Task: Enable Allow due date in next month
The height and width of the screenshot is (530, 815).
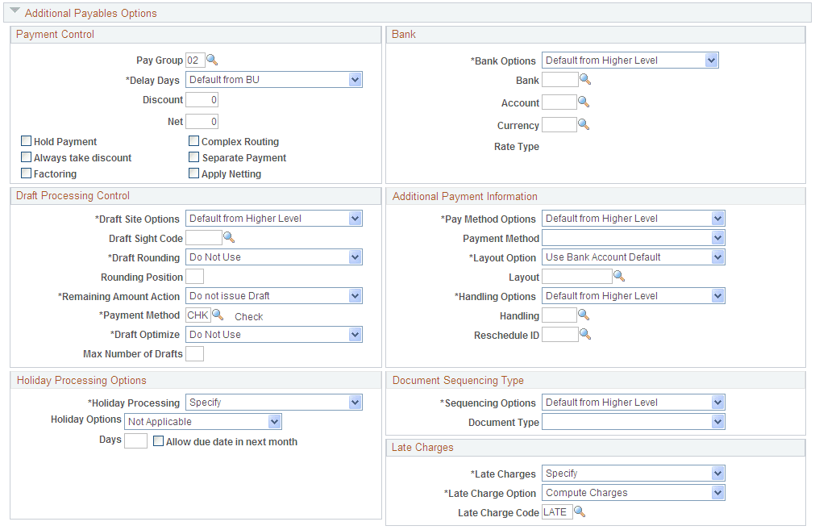Action: [159, 441]
